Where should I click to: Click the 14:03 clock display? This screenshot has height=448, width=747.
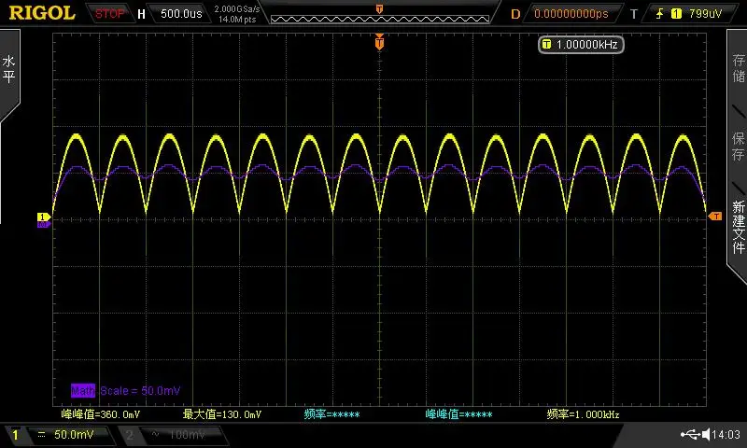(x=726, y=435)
